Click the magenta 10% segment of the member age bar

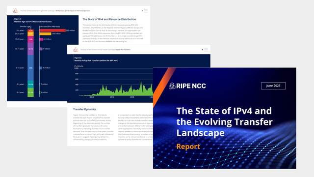click(30, 39)
